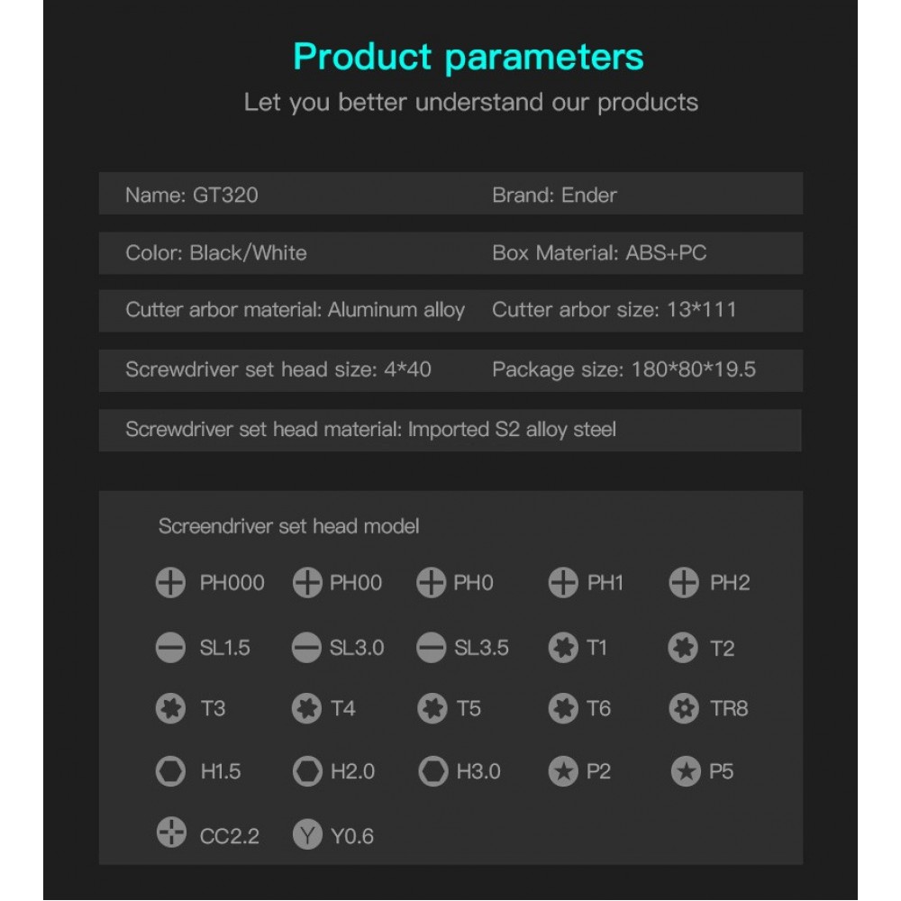Select the Y0.6 tri-wing icon
This screenshot has height=901, width=901.
click(x=307, y=834)
